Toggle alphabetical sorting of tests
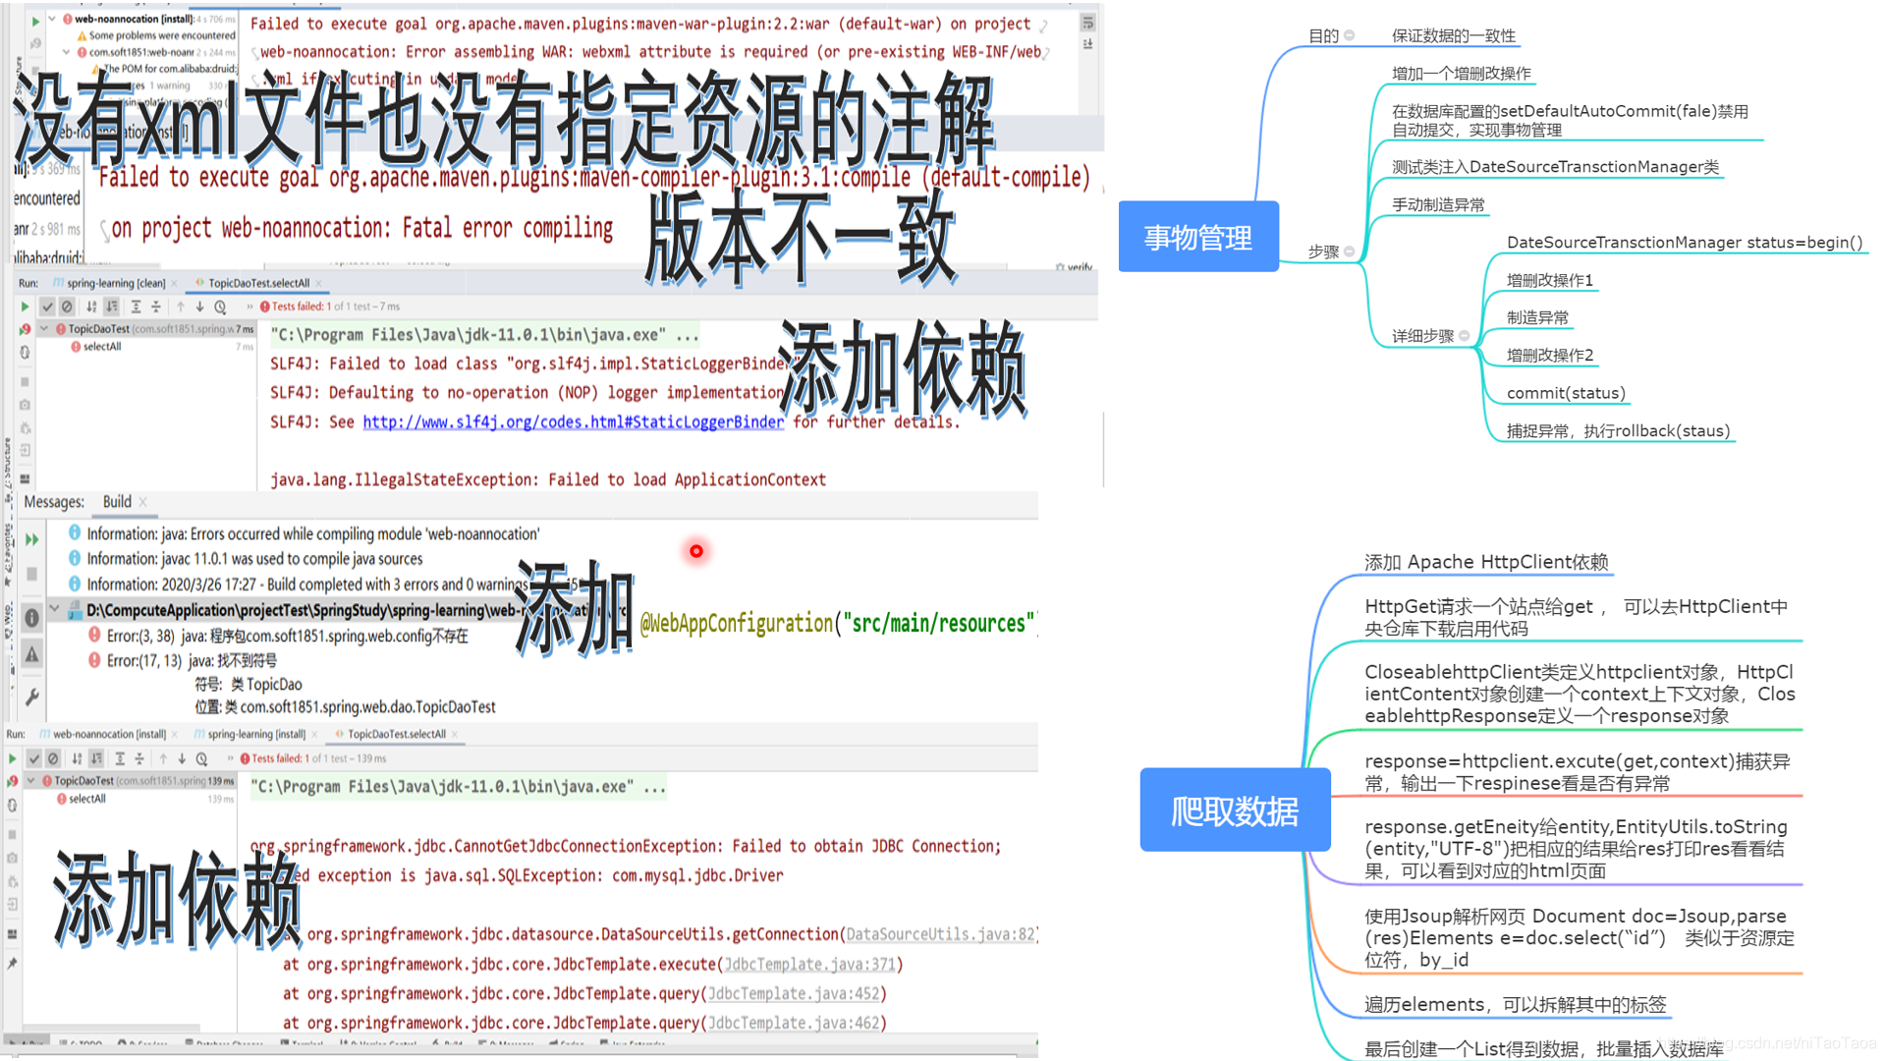 pyautogui.click(x=90, y=306)
